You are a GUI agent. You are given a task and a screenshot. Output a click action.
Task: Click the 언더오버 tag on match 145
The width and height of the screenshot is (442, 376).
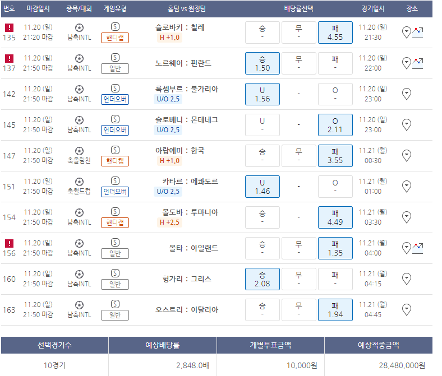click(x=115, y=130)
